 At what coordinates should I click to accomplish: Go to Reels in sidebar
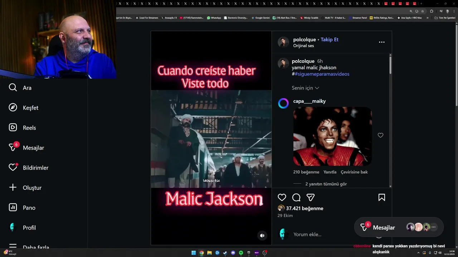click(x=22, y=128)
